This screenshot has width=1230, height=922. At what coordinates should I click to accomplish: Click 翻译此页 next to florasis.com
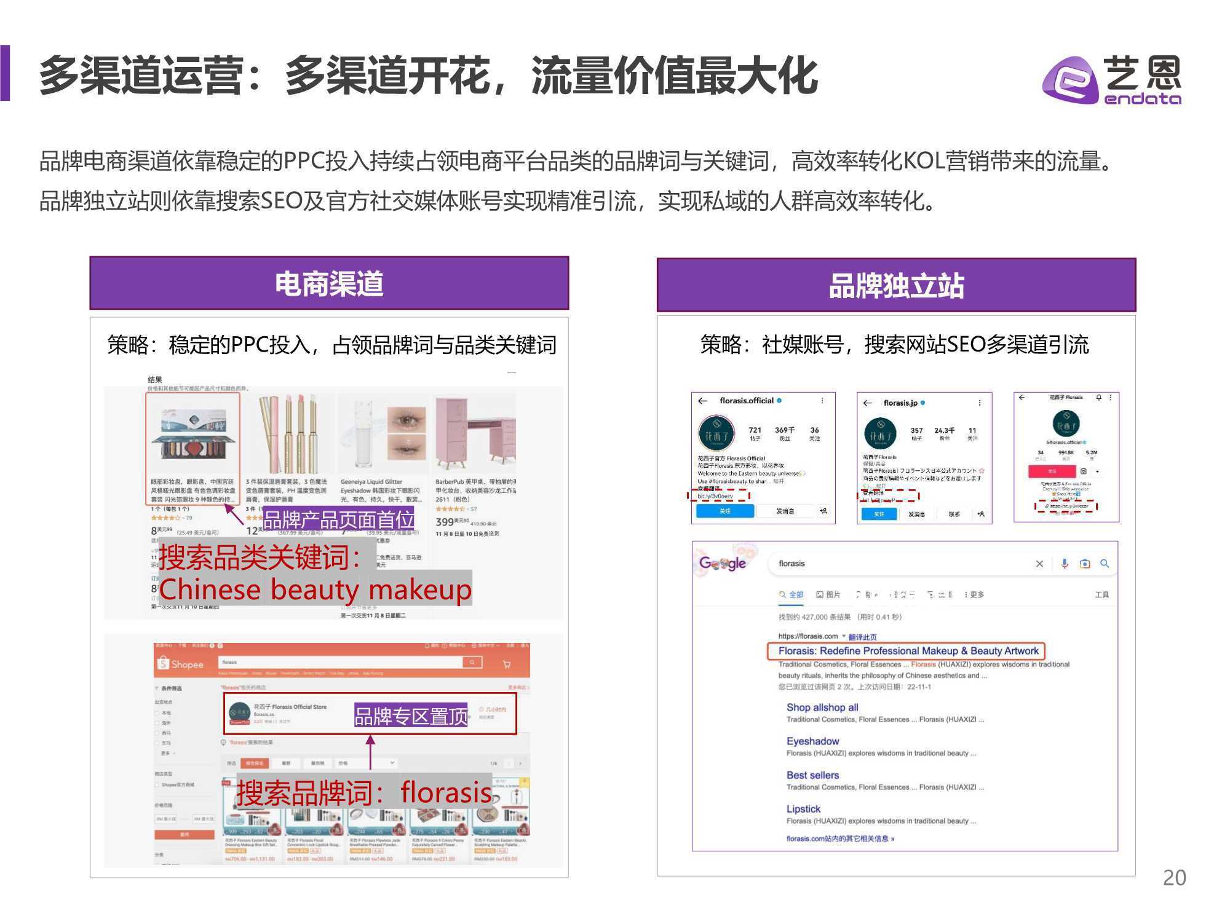tap(862, 637)
